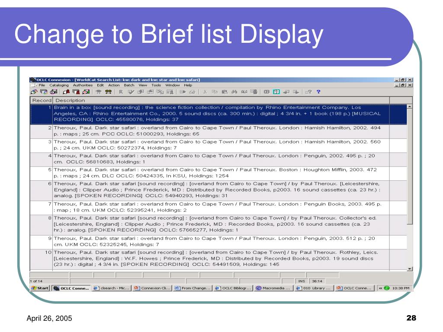Click the Description column header
This screenshot has height=332, width=443.
(221, 100)
